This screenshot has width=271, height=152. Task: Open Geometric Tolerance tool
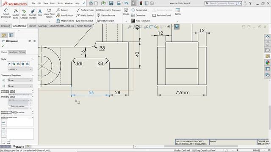pyautogui.click(x=108, y=10)
